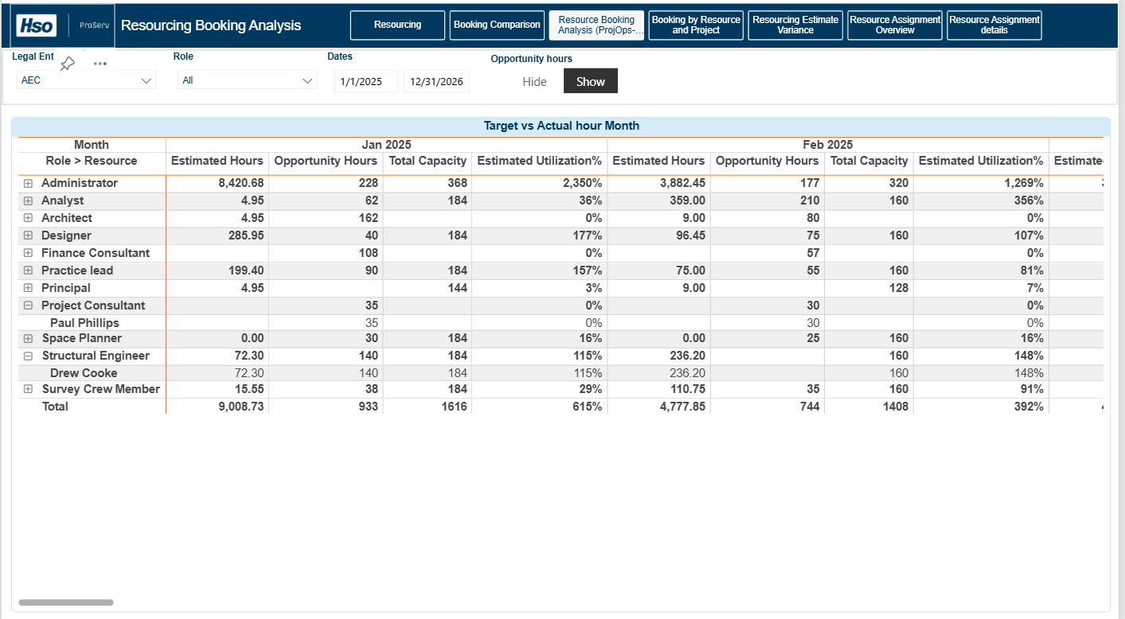The height and width of the screenshot is (619, 1125).
Task: Click the end date field 12/31/2026
Action: (x=436, y=81)
